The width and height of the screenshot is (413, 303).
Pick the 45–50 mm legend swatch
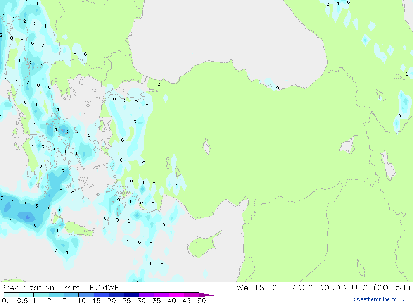[x=192, y=295]
